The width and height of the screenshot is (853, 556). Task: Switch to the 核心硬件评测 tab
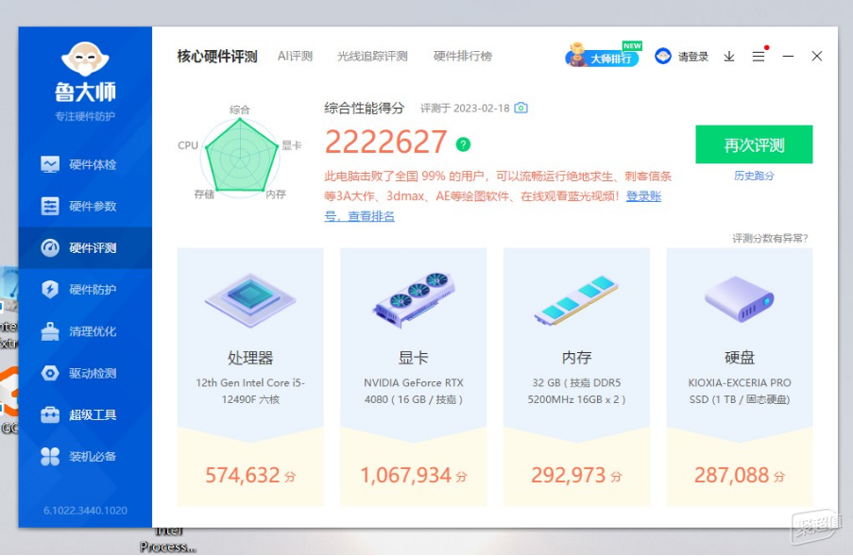point(217,57)
